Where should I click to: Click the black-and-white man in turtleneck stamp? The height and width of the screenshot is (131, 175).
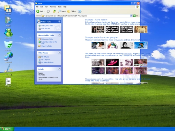[126, 45]
